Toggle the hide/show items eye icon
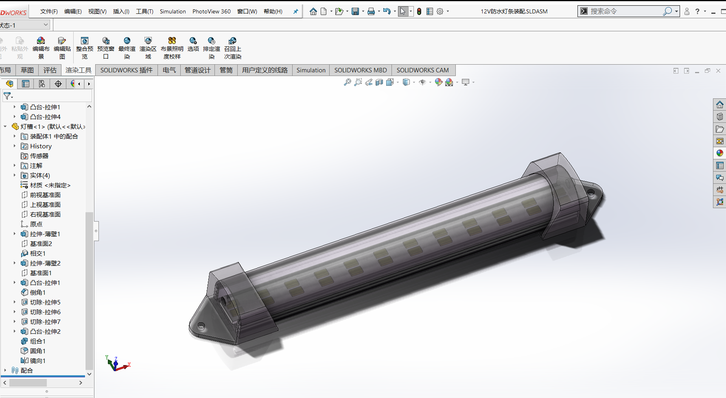Screen dimensions: 726x398 [422, 83]
